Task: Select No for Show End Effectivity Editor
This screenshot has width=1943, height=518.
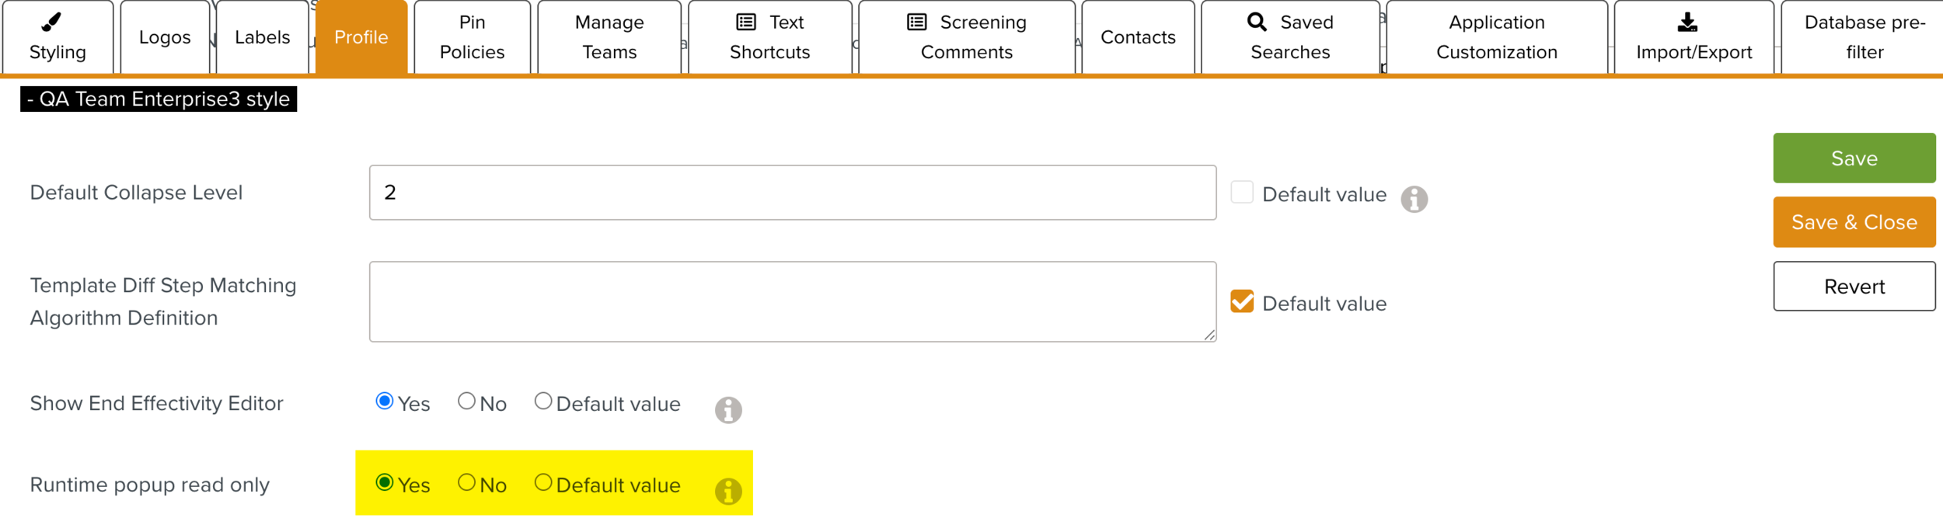Action: point(466,402)
